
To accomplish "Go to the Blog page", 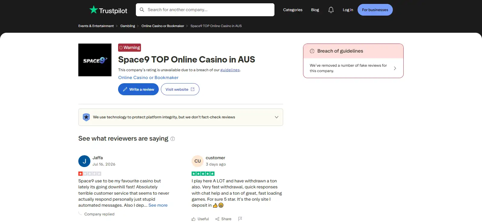I will 315,10.
